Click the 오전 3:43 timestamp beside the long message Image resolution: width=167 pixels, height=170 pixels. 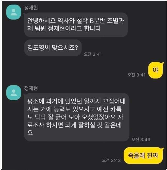pyautogui.click(x=141, y=140)
